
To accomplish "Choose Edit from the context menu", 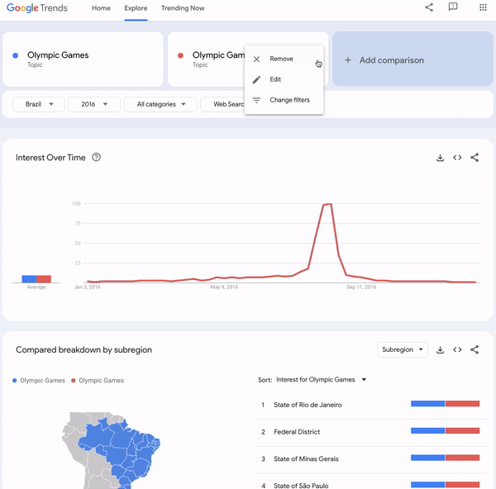I will click(284, 79).
